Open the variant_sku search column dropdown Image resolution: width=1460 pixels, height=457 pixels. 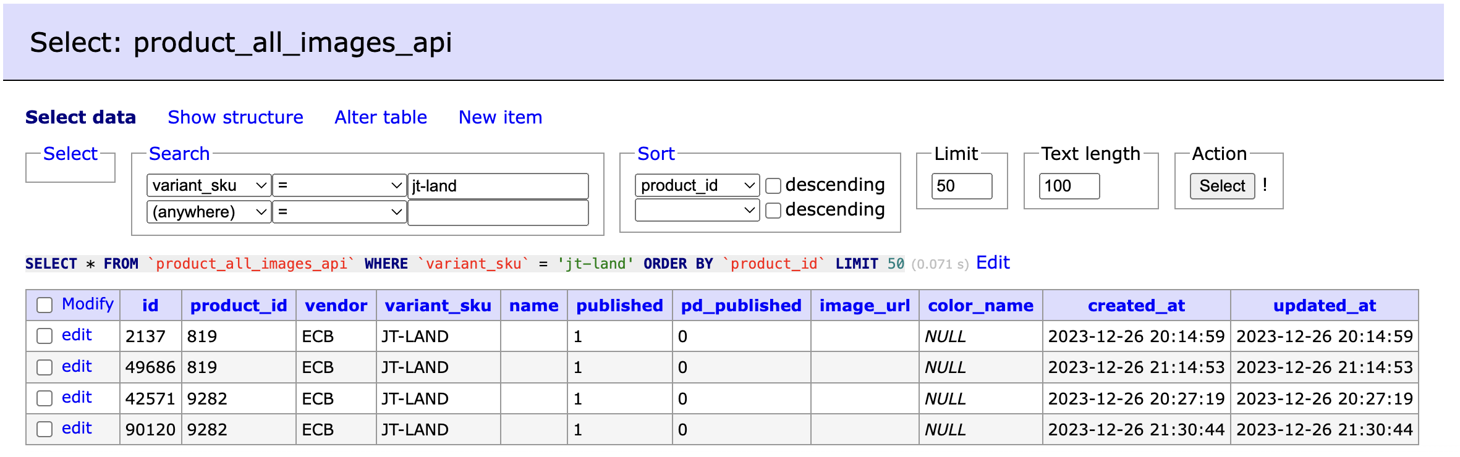tap(208, 186)
